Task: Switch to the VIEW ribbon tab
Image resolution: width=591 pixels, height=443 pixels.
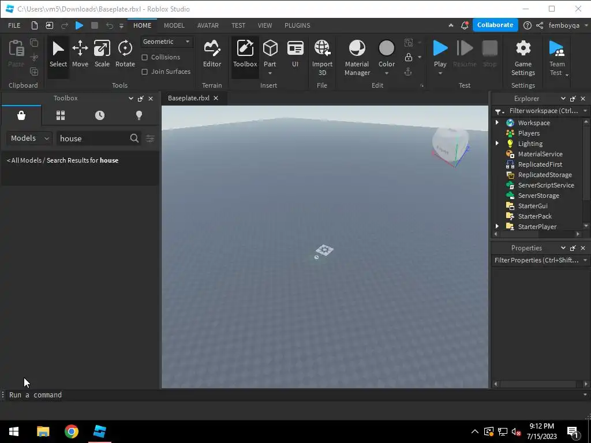Action: [265, 25]
